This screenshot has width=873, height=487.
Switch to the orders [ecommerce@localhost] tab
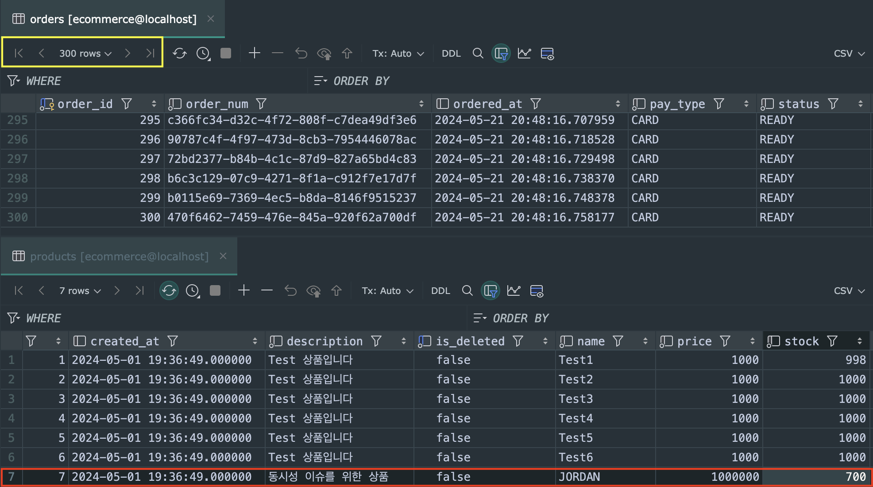[113, 19]
